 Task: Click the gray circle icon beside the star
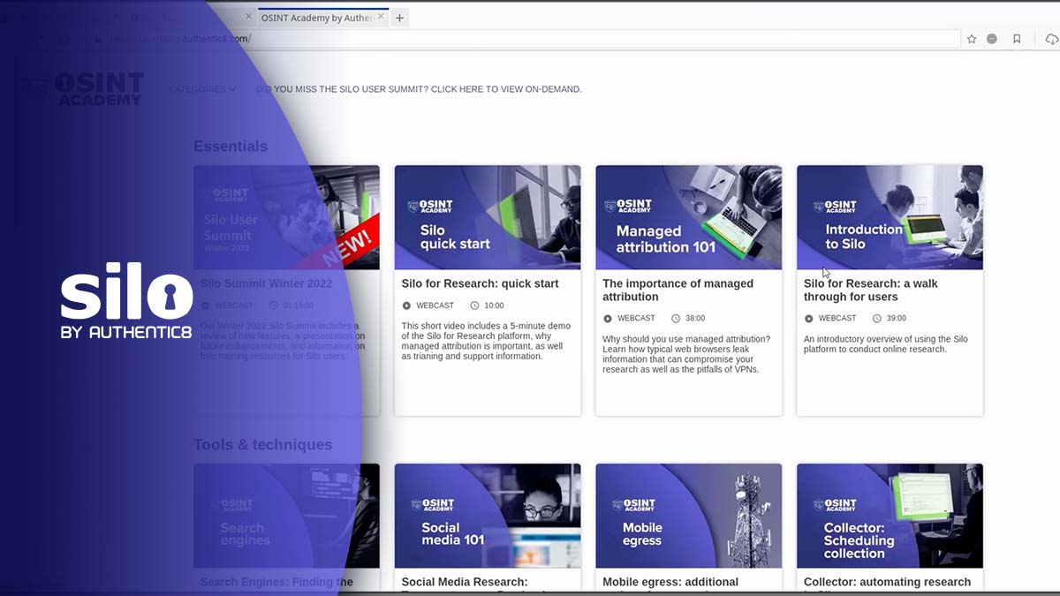[x=992, y=39]
